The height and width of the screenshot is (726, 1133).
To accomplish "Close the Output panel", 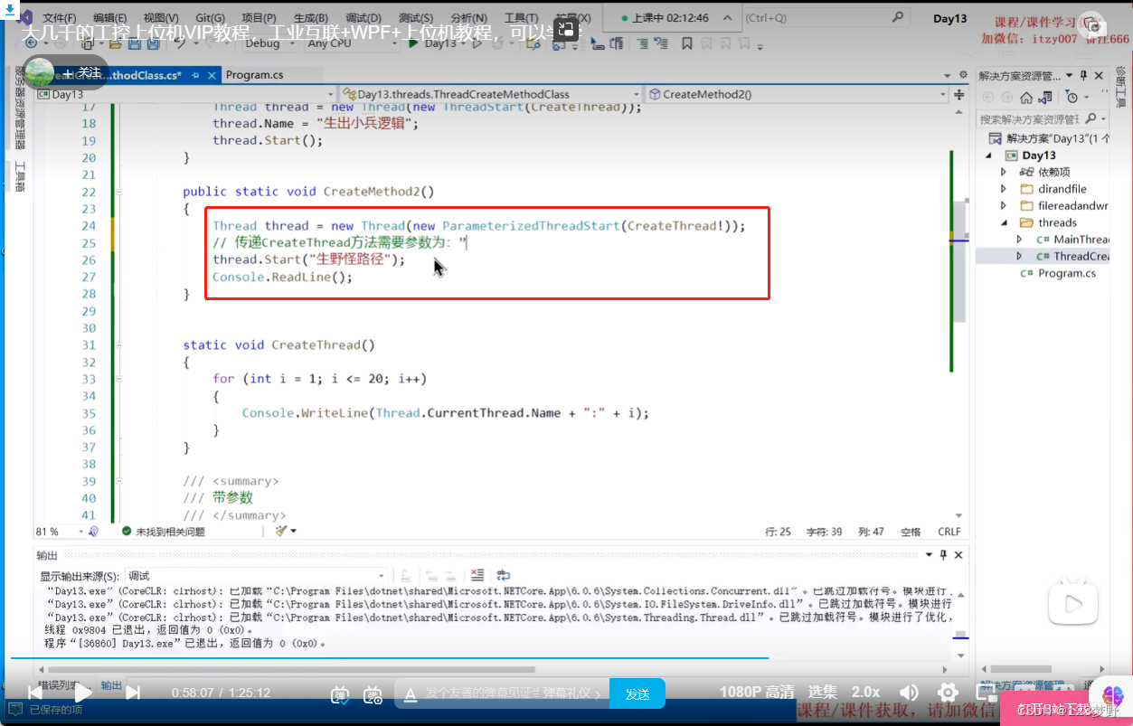I will 958,555.
